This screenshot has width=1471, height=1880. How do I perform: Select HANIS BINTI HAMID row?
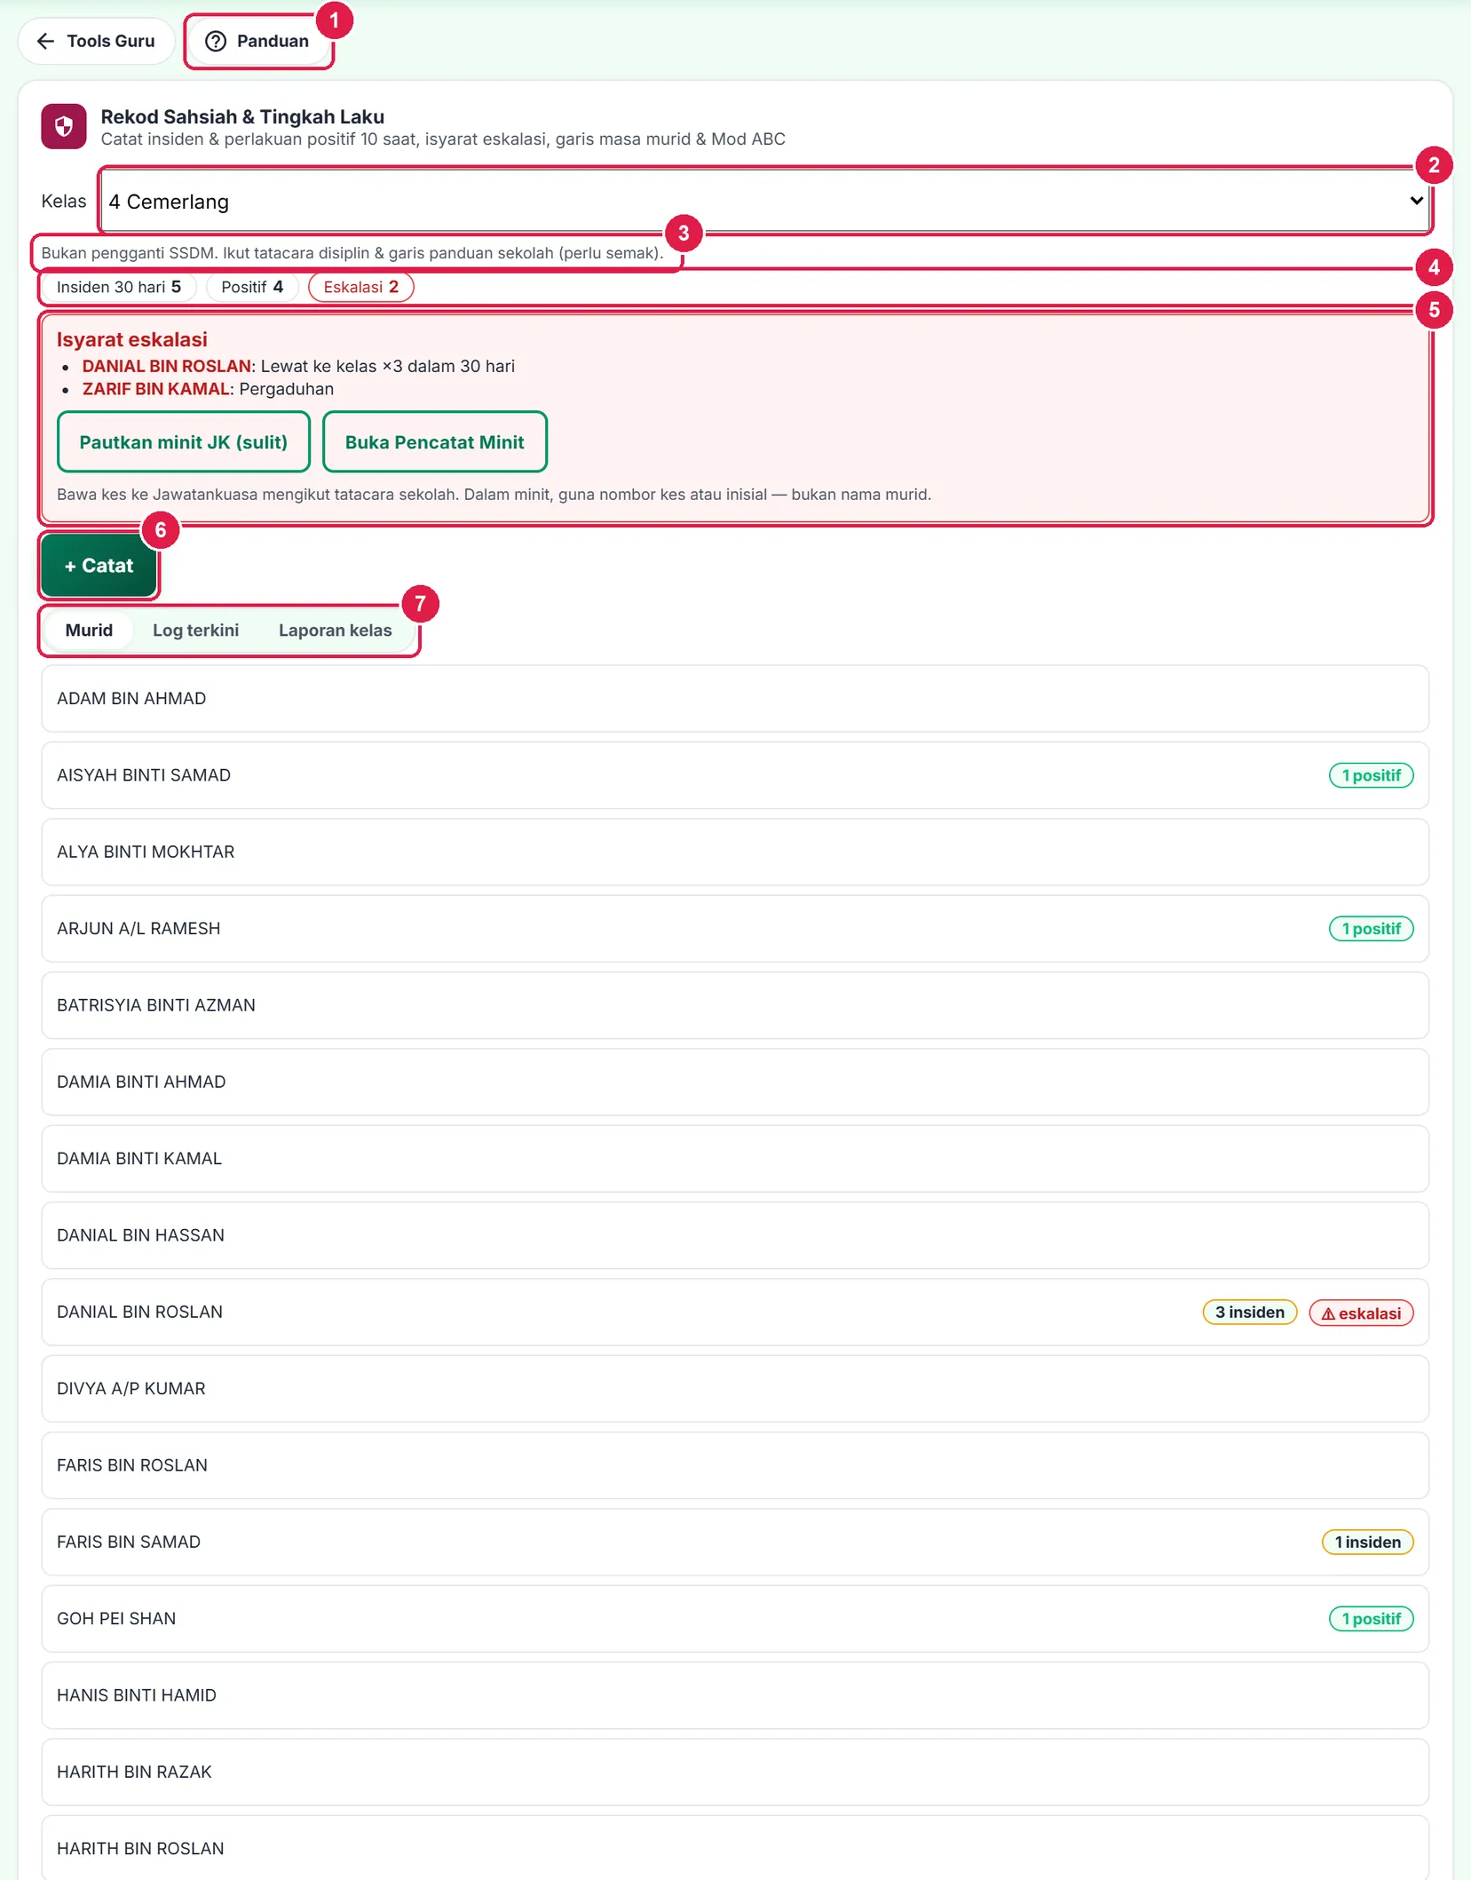pos(735,1695)
